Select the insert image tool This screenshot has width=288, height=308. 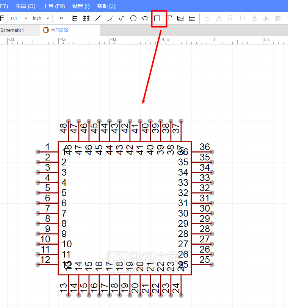coord(180,18)
